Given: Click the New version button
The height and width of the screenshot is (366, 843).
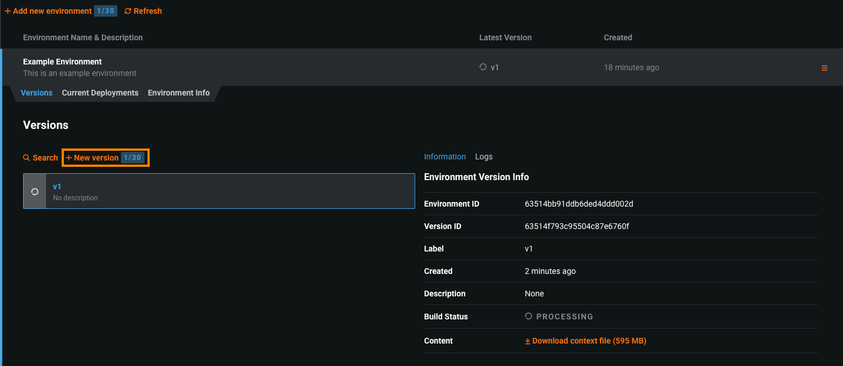Looking at the screenshot, I should 105,158.
